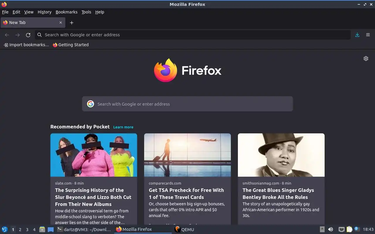This screenshot has width=375, height=234.
Task: Click Import bookmarks in bookmarks toolbar
Action: (x=26, y=45)
